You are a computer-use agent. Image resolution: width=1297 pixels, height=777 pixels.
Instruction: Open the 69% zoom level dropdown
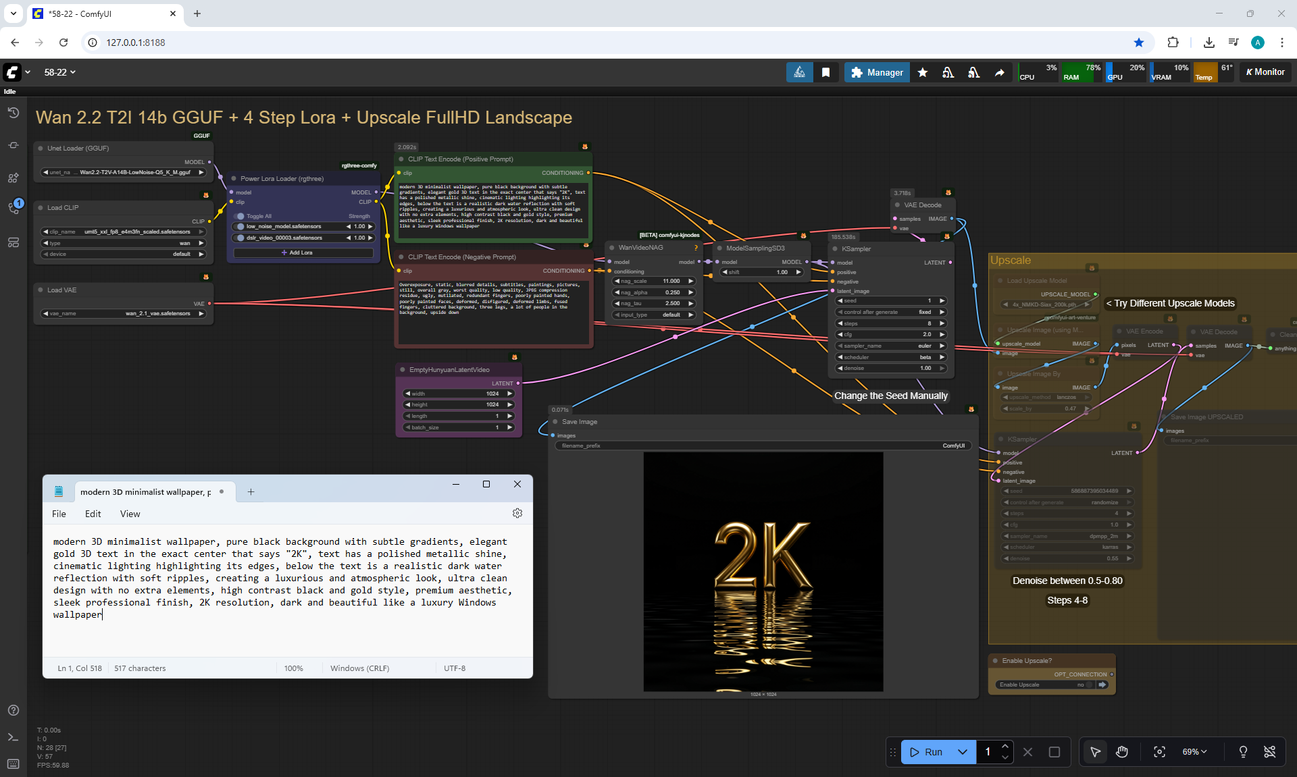point(1194,752)
